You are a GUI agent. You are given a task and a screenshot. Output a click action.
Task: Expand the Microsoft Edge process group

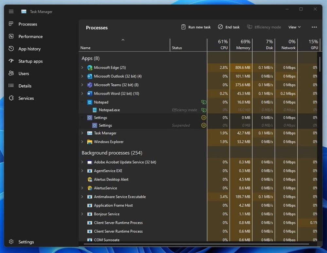pos(81,67)
